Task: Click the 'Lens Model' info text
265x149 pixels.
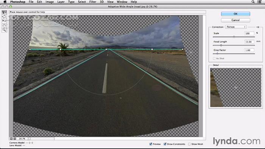Action: (17, 145)
